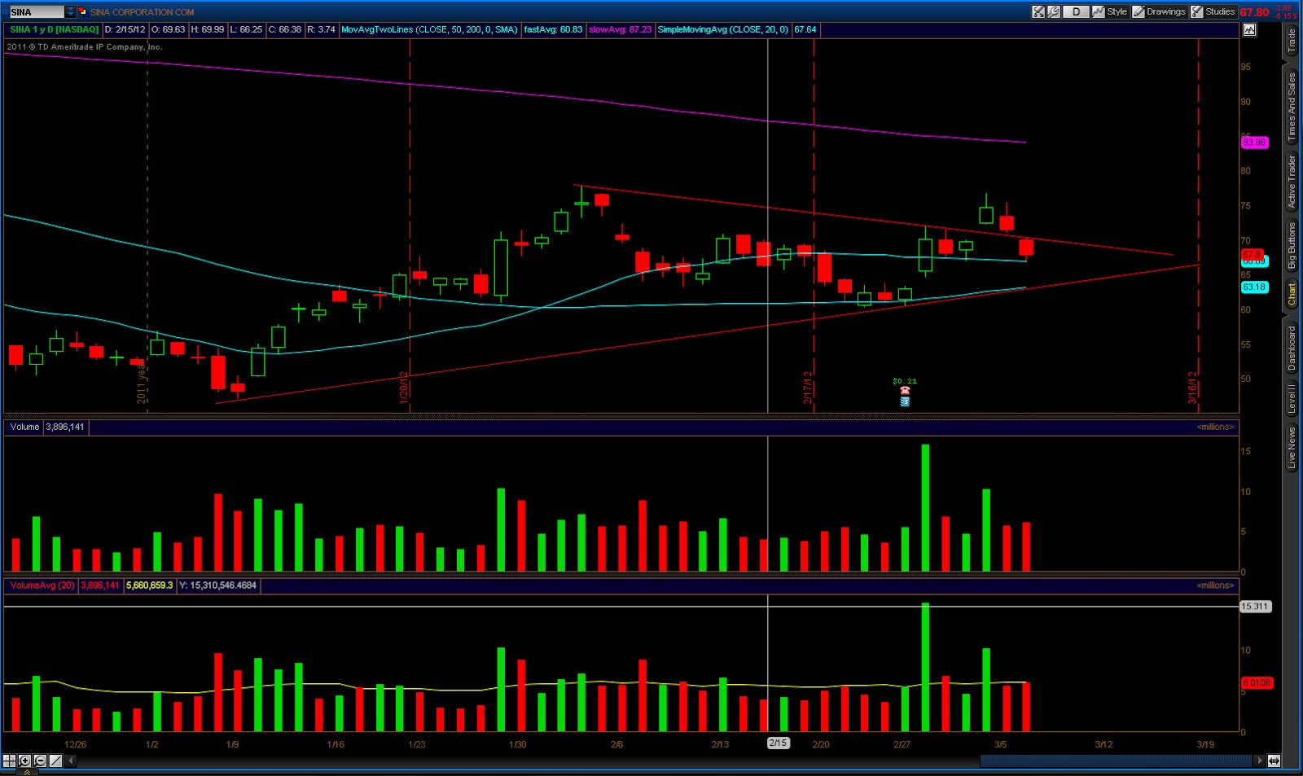Click the 6.0108 volume average bubble
Screen dimensions: 1303x776
click(1256, 683)
